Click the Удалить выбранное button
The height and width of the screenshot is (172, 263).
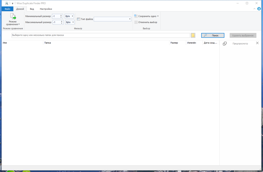tap(243, 36)
